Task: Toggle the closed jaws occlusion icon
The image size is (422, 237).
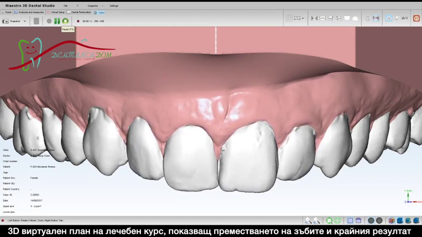Action: click(376, 18)
